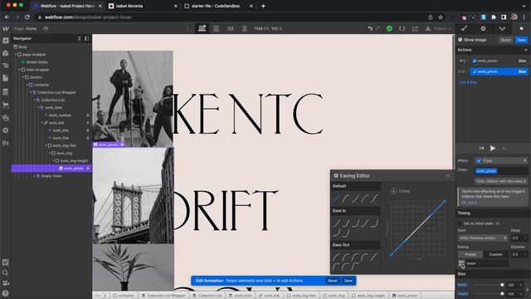Click Reset in the Edit Animation bar
The height and width of the screenshot is (299, 531).
click(333, 281)
